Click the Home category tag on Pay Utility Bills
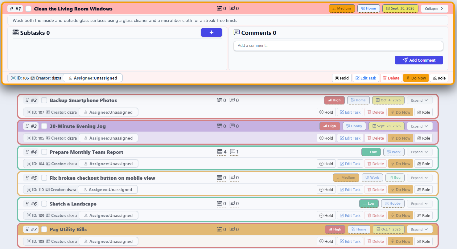457x249 pixels. [359, 229]
